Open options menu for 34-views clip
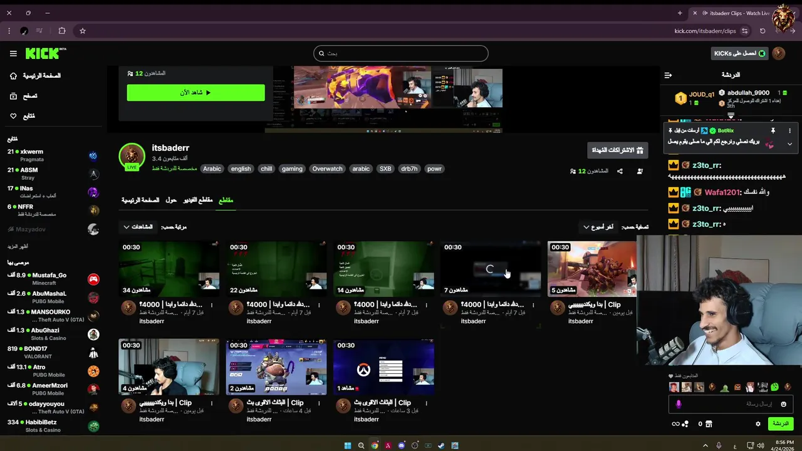 (212, 306)
